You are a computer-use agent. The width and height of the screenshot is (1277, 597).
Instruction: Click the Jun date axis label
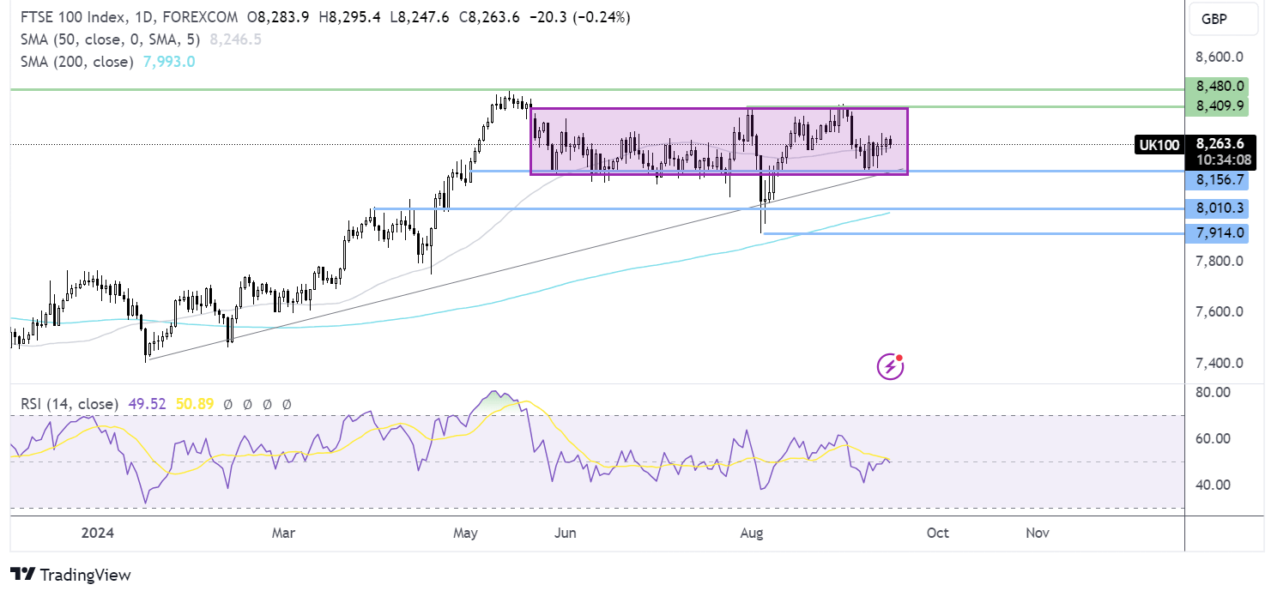coord(565,533)
